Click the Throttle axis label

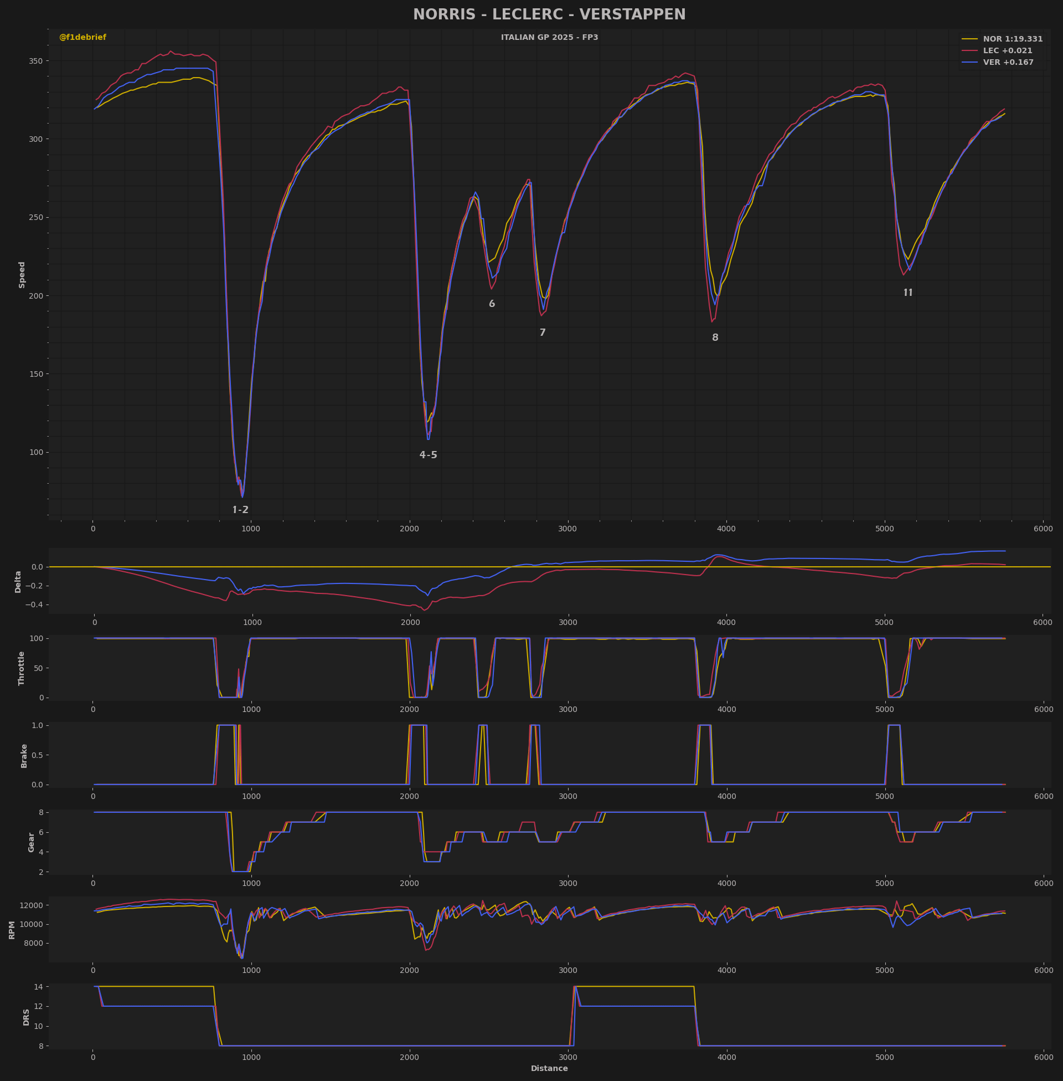click(22, 668)
